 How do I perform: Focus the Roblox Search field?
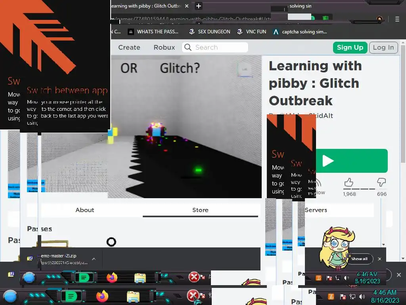215,47
